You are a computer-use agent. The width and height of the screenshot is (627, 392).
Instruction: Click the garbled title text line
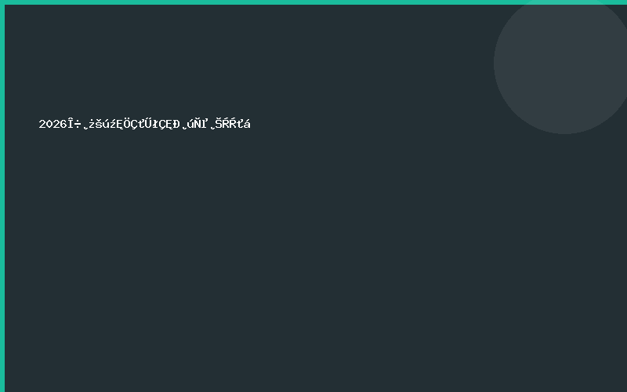click(x=145, y=124)
